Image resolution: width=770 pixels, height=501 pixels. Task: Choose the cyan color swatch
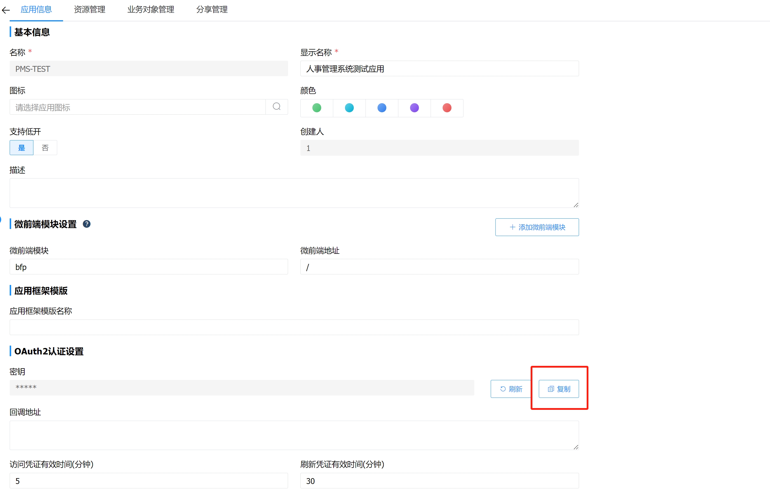click(349, 108)
